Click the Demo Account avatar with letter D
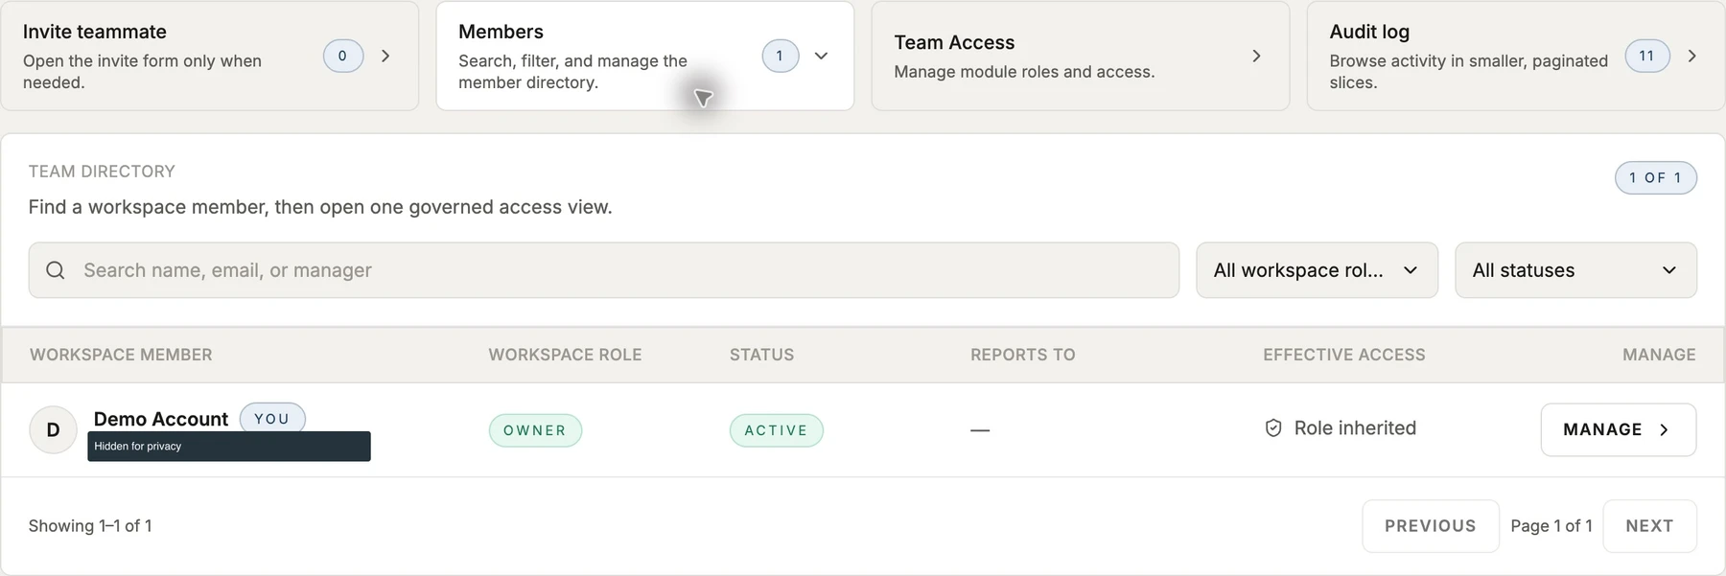1726x576 pixels. (53, 429)
